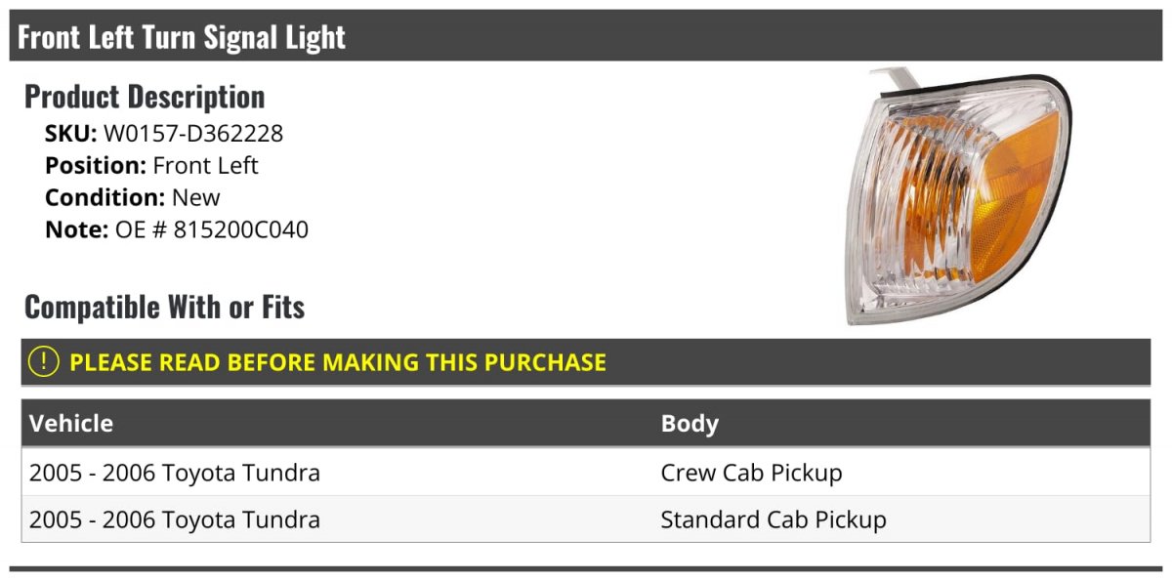Image resolution: width=1172 pixels, height=581 pixels.
Task: Click the Position: Front Left line
Action: [x=151, y=166]
